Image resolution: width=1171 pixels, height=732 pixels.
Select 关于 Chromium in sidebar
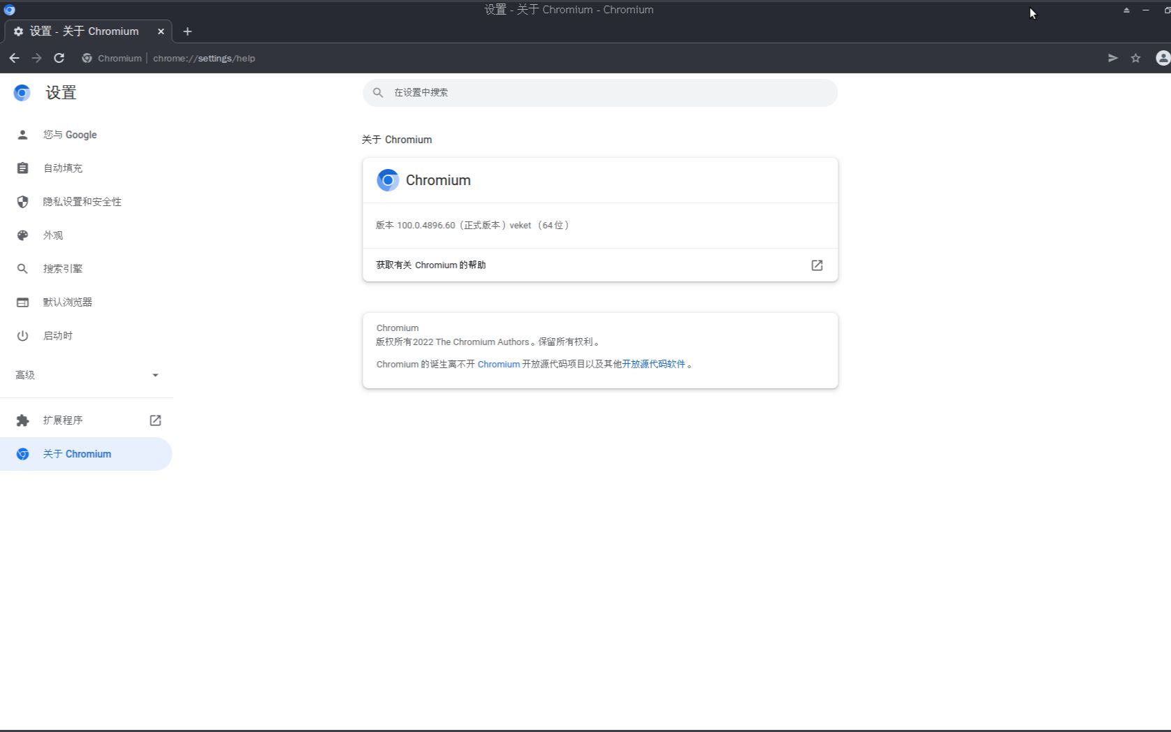point(86,454)
